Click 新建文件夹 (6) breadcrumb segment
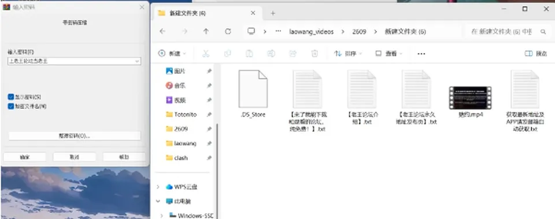 pyautogui.click(x=405, y=32)
